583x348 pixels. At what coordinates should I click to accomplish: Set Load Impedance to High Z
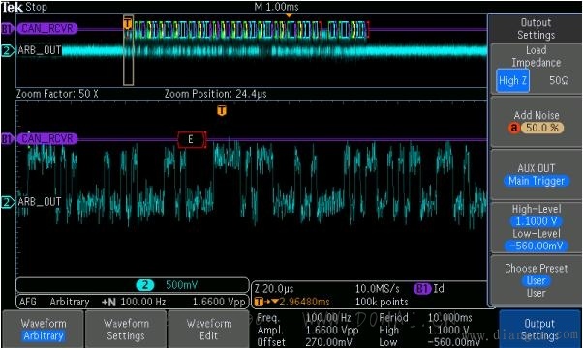tap(512, 80)
